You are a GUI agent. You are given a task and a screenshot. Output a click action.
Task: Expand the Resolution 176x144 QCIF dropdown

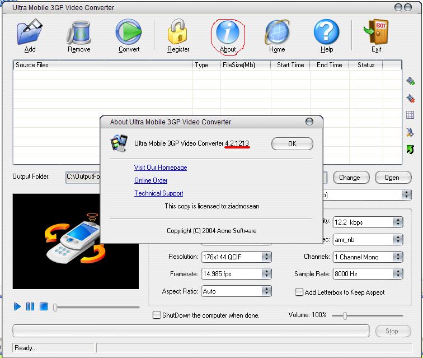pyautogui.click(x=266, y=257)
